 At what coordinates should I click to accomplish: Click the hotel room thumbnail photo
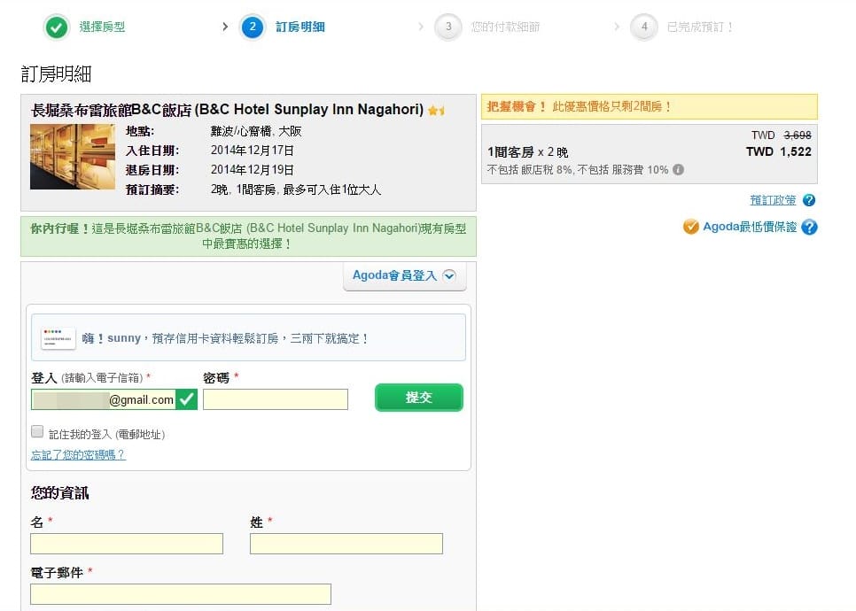[73, 157]
